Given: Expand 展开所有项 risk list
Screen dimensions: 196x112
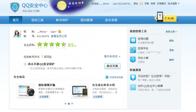Looking at the screenshot, I should coord(112,56).
